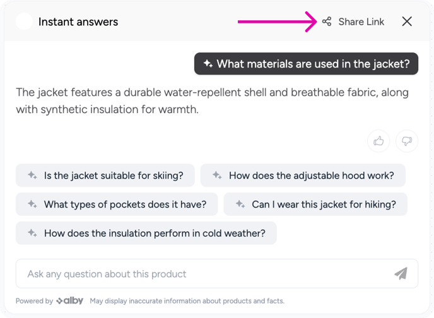Click the share icon next to Share Link
434x318 pixels.
327,21
